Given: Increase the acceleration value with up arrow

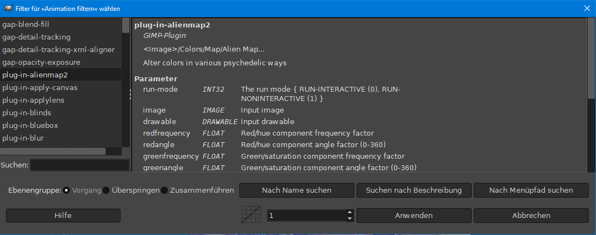Looking at the screenshot, I should coord(349,212).
